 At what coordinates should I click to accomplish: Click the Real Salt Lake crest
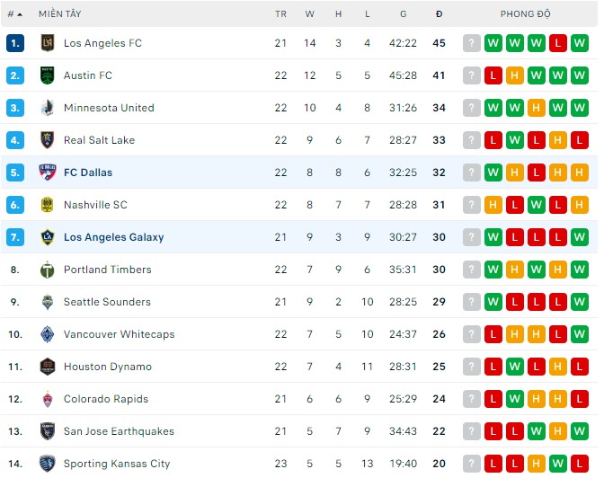[x=48, y=140]
